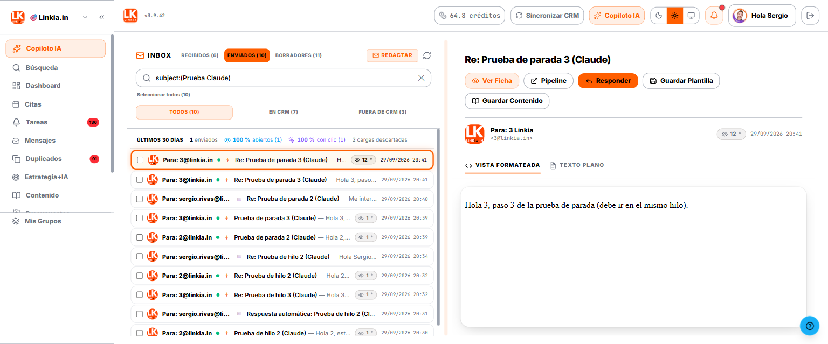This screenshot has width=828, height=344.
Task: Open Prueba de hilo 2 (Claude) 20:30 email
Action: [x=282, y=333]
